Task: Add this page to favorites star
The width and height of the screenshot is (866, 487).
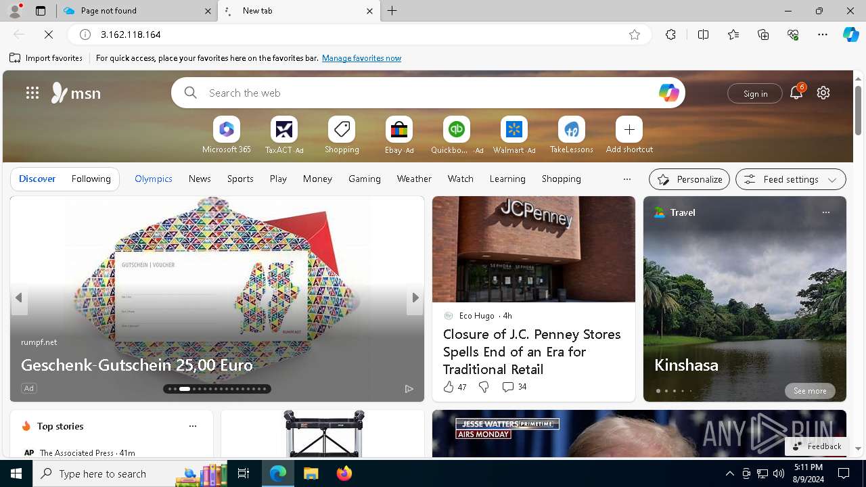Action: pyautogui.click(x=635, y=34)
